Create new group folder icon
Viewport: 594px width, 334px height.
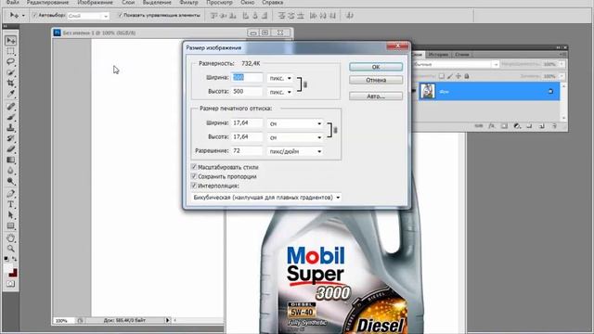point(529,126)
